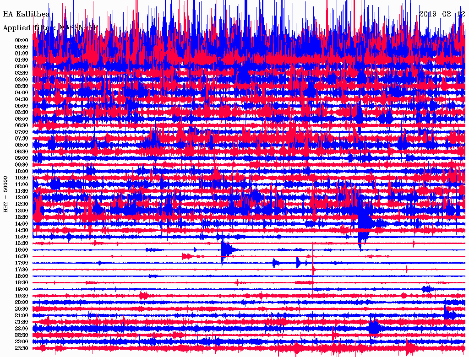Viewport: 469px width, 357px height.
Task: Select the 19:00 time label
Action: 21,289
